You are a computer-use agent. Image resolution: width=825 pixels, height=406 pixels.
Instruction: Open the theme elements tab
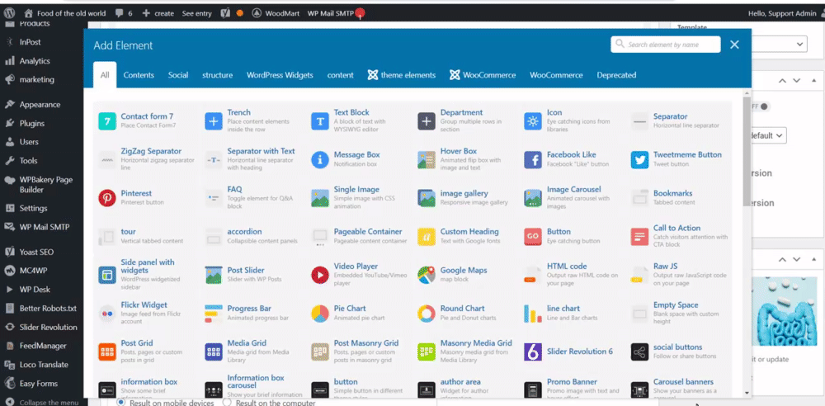point(402,75)
